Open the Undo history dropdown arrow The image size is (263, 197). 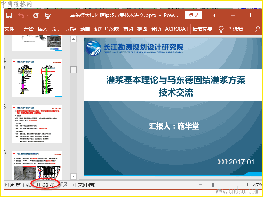click(27, 15)
